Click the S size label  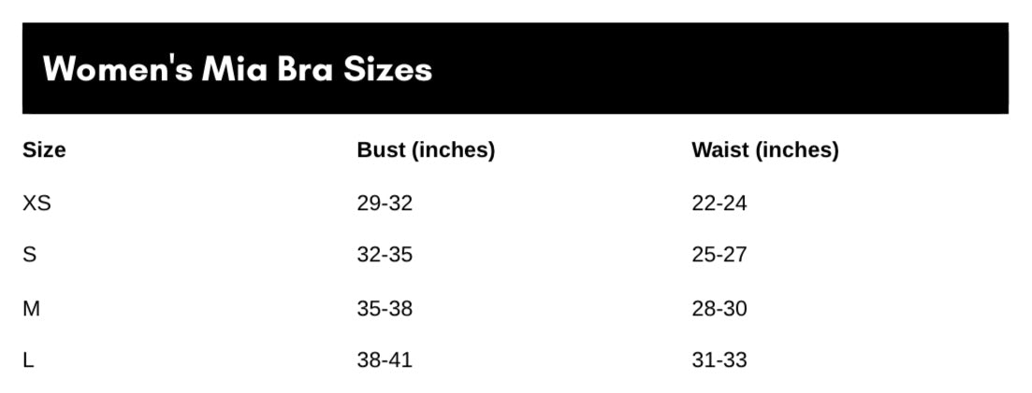(x=29, y=255)
